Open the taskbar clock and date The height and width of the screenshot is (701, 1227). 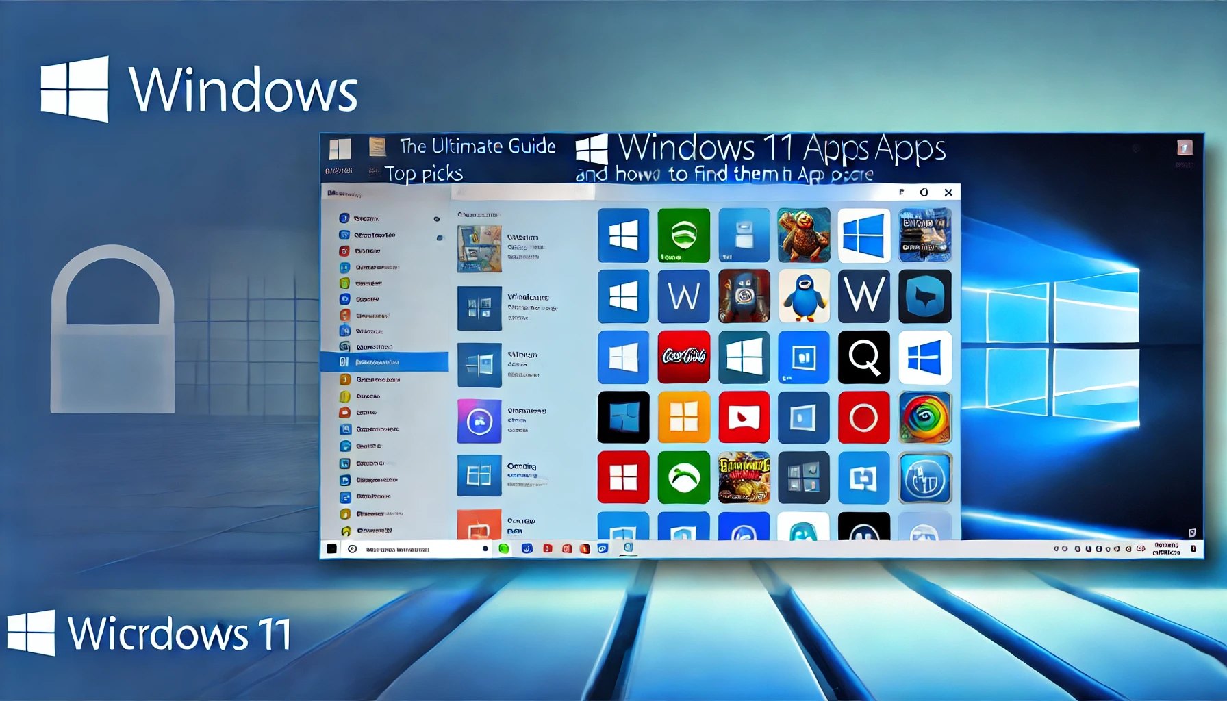click(x=1166, y=549)
